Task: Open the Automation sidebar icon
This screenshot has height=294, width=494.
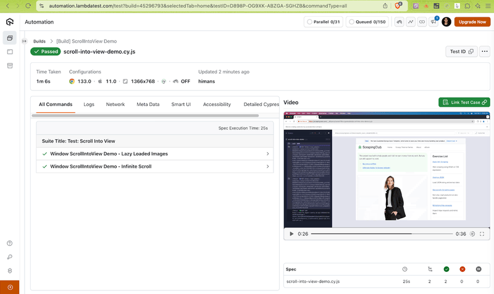Action: 10,38
